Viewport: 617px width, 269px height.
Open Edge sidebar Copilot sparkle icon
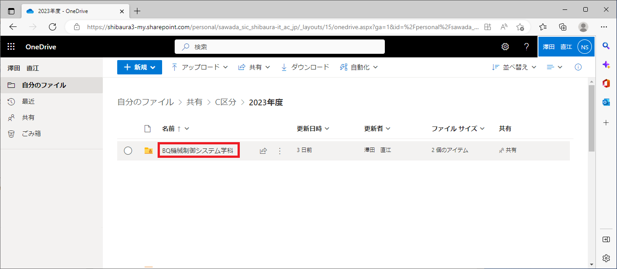pyautogui.click(x=606, y=65)
